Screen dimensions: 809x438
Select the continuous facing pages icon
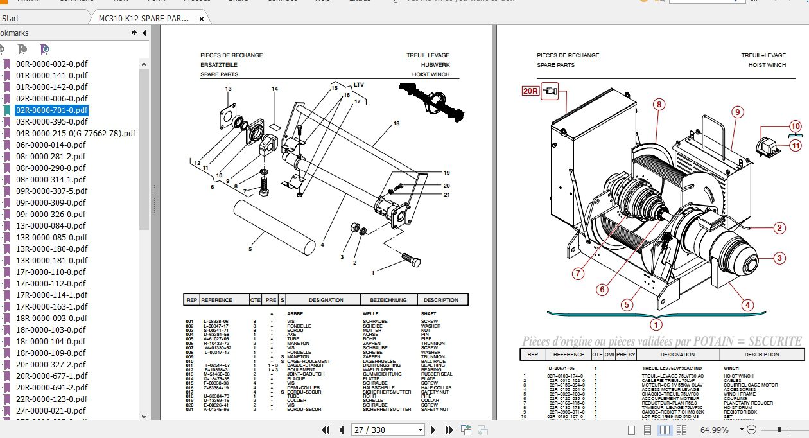tap(682, 430)
